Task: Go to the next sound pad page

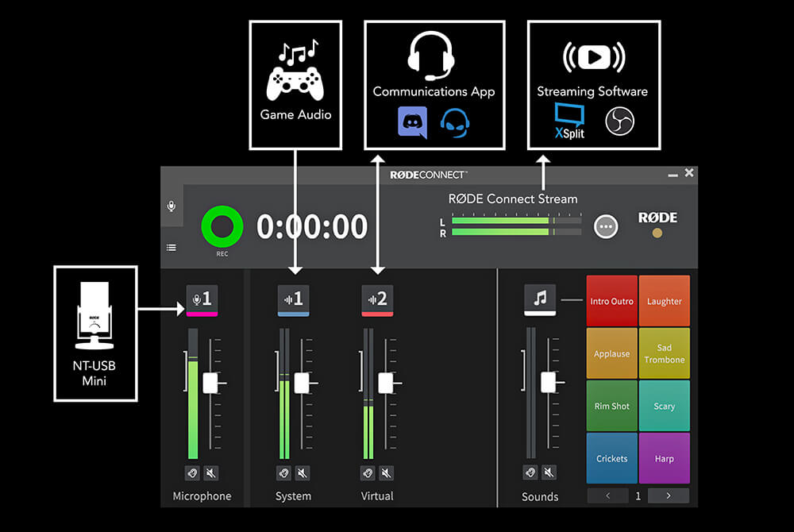Action: (667, 495)
